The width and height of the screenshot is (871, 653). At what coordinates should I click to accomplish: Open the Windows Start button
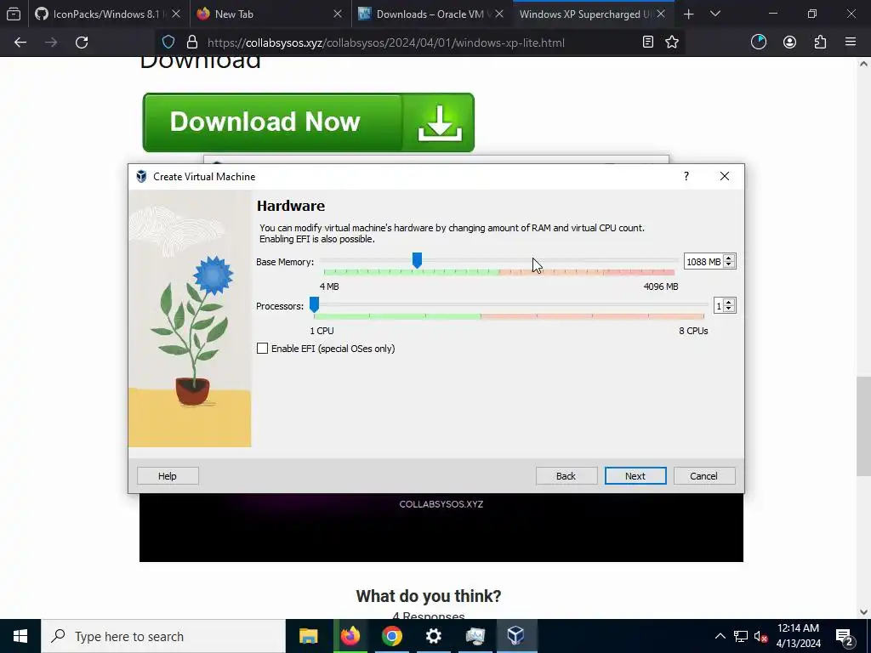click(x=20, y=636)
